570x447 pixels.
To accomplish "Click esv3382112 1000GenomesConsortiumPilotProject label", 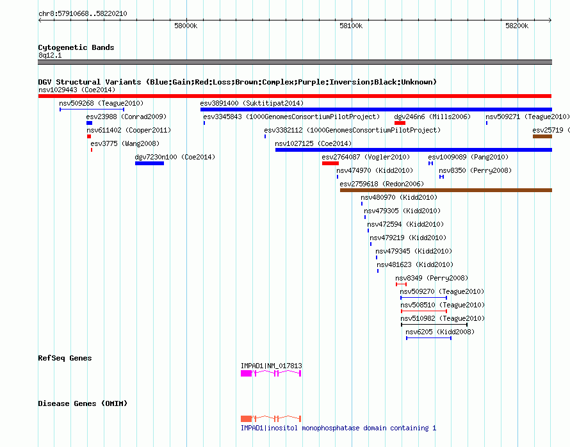I will [352, 130].
